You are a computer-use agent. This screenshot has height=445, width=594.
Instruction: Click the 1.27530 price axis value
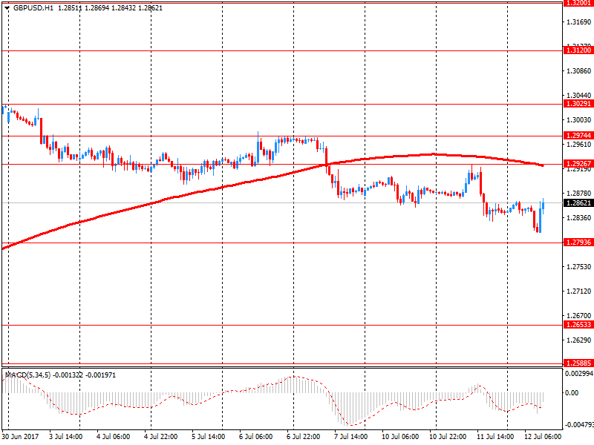(x=578, y=267)
